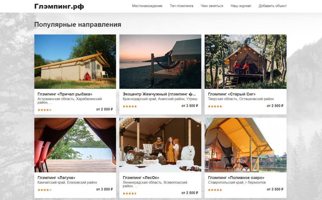Click star rating of Лагуна listing
Viewport: 322px width, 200px height.
coord(45,190)
